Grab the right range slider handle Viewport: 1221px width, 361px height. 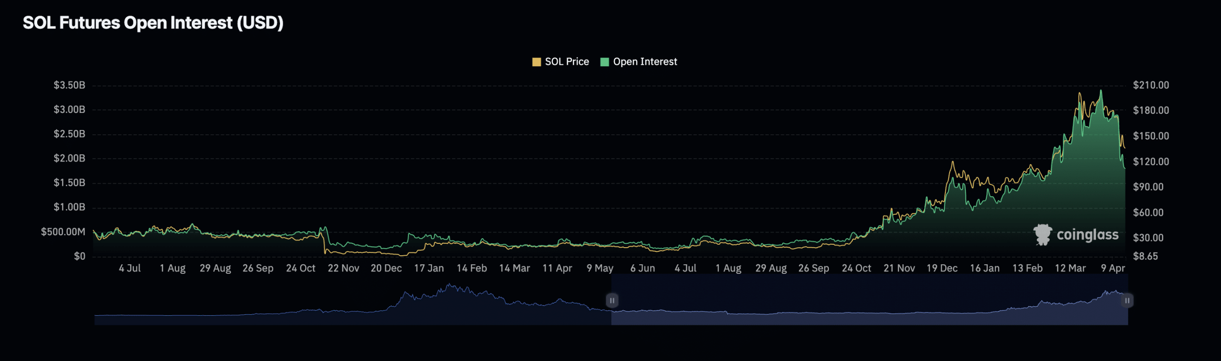[x=1127, y=301]
